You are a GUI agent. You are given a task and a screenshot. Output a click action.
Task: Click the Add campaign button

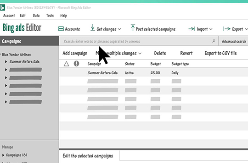pos(75,53)
